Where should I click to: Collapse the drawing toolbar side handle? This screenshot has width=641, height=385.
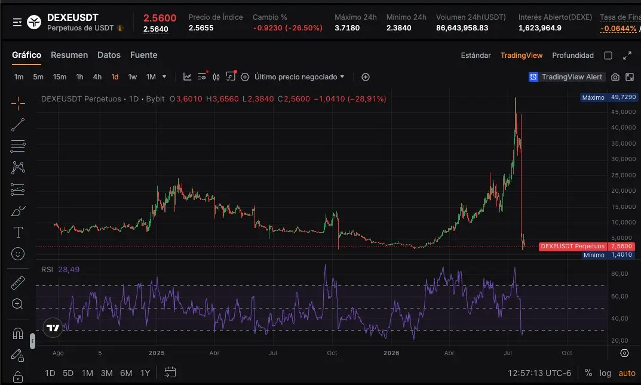[x=32, y=341]
